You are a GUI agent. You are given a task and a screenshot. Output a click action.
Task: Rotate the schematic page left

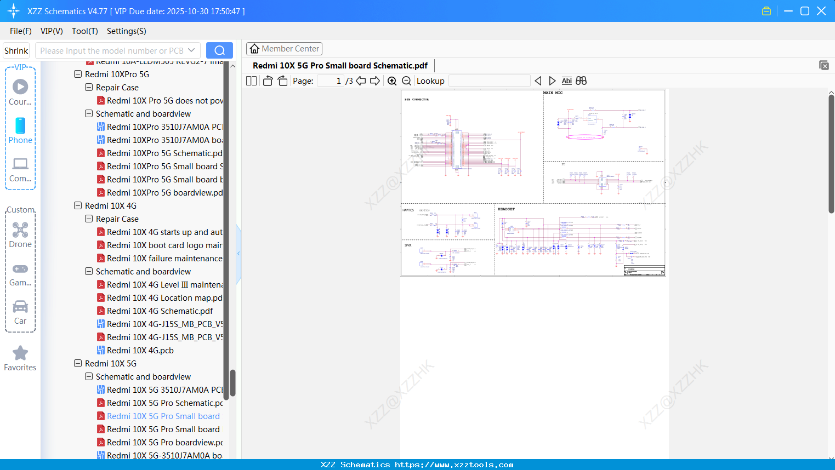(267, 80)
